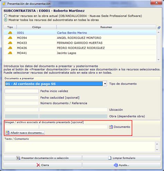
Task: Click the resource list scroll up arrow
Action: pyautogui.click(x=158, y=32)
